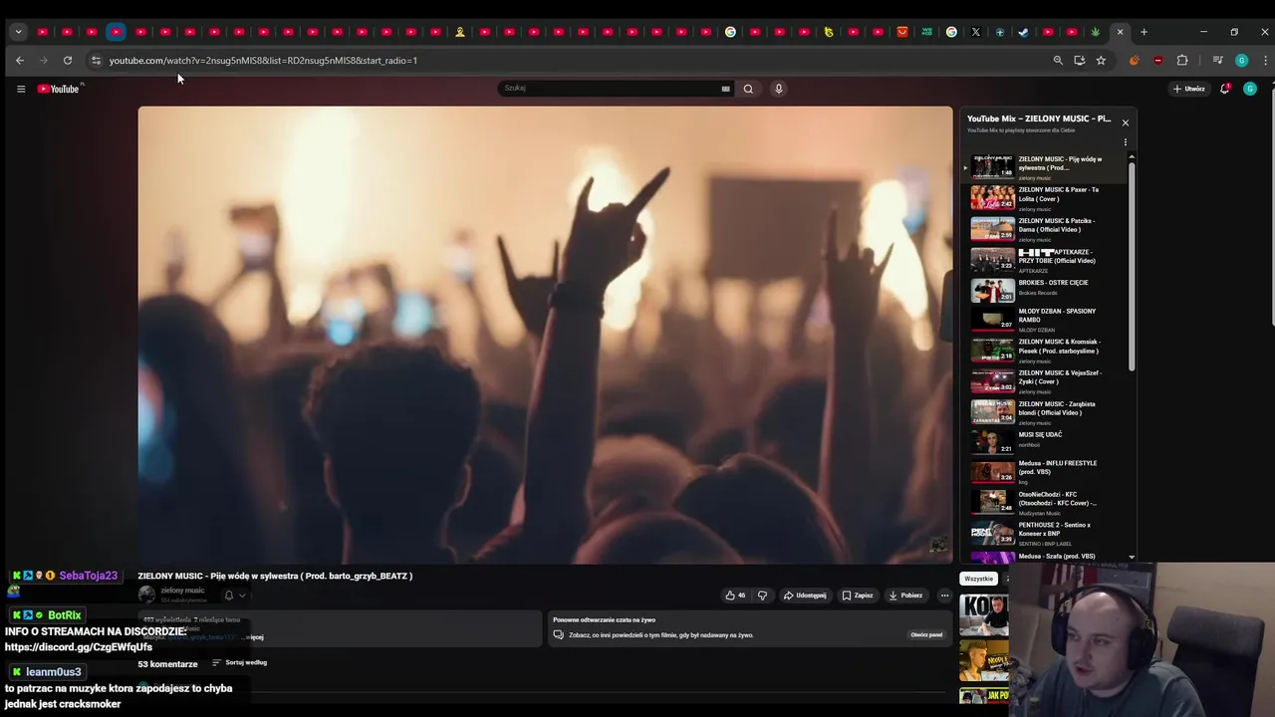Click the video player to pause
Screen dimensions: 1275x717
coord(545,335)
